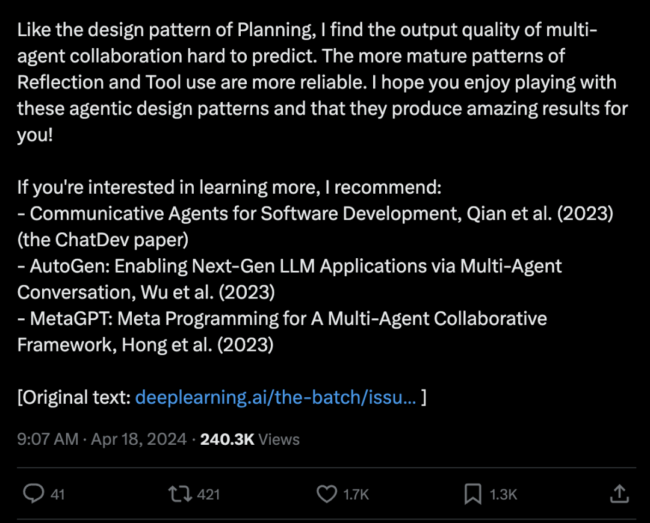Viewport: 650px width, 523px height.
Task: Open the deeplearning.ai/the-batch link
Action: (276, 397)
